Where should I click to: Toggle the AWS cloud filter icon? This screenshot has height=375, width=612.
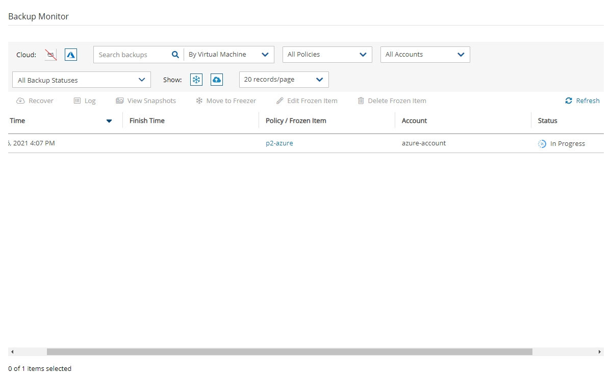pos(50,55)
